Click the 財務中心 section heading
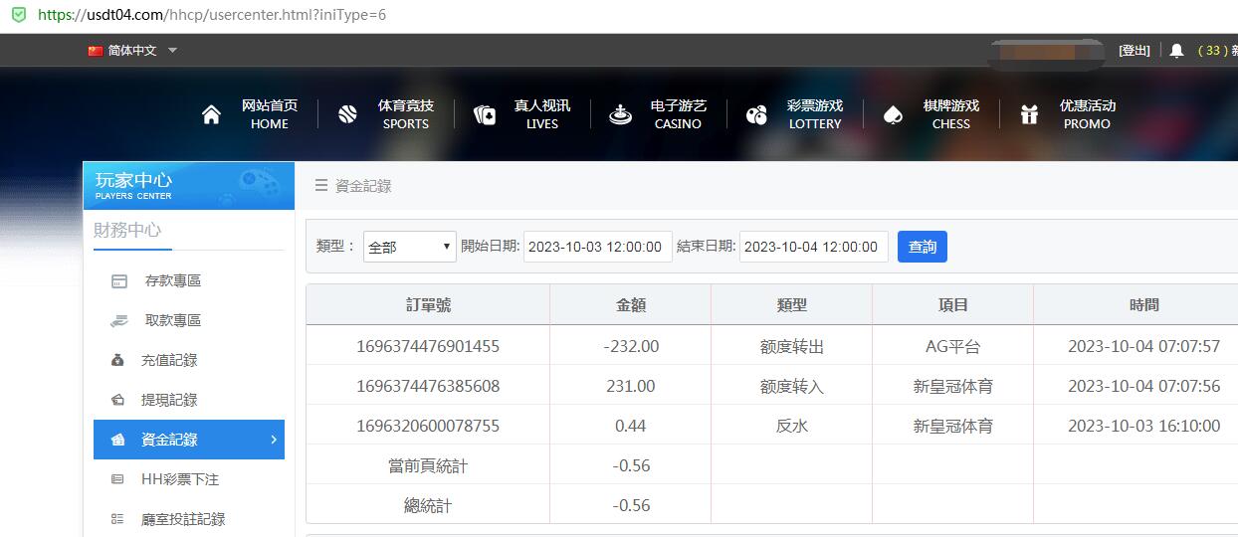Screen dimensions: 1238x537 [127, 230]
